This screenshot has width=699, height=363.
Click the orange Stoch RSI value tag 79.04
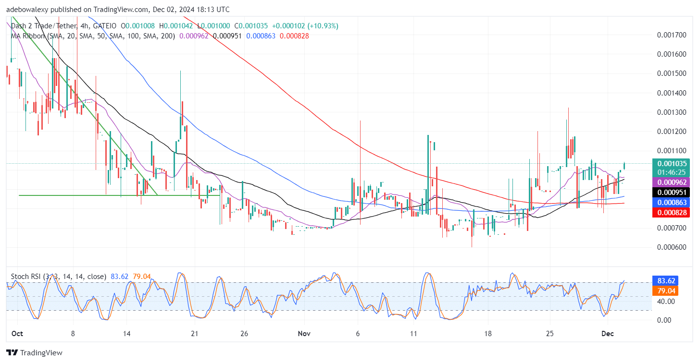click(666, 290)
